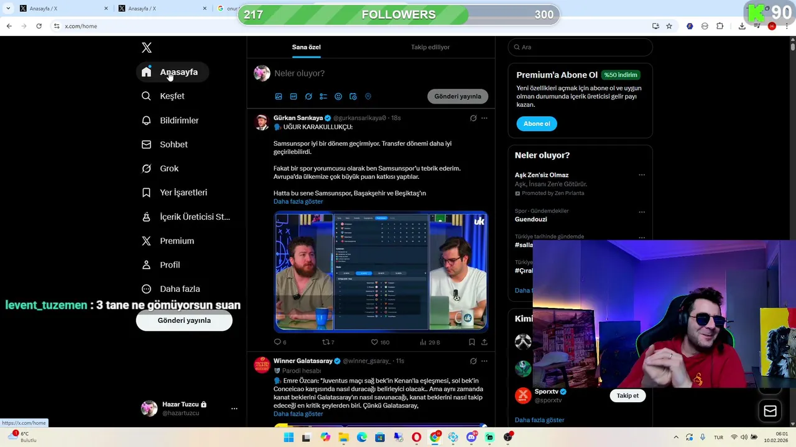
Task: Open Premium in the sidebar
Action: coord(168,241)
